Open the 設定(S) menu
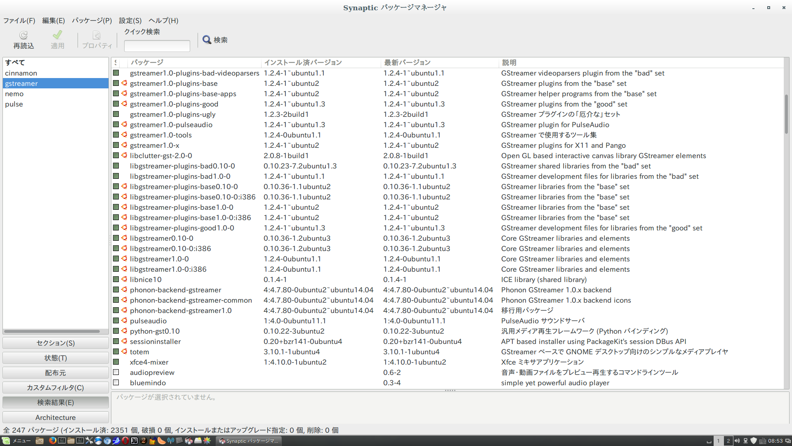The height and width of the screenshot is (446, 792). pyautogui.click(x=130, y=20)
